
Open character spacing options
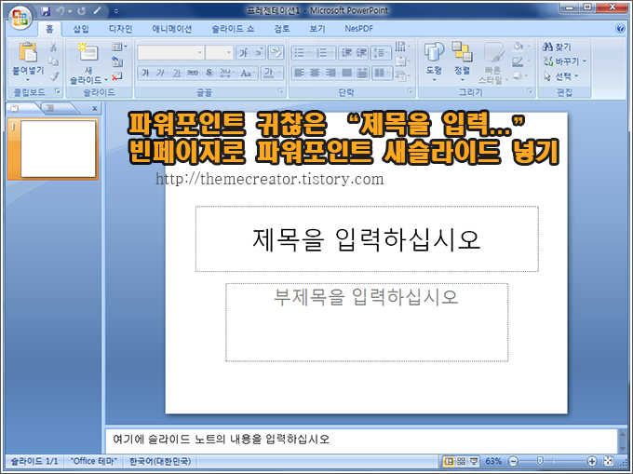(227, 73)
